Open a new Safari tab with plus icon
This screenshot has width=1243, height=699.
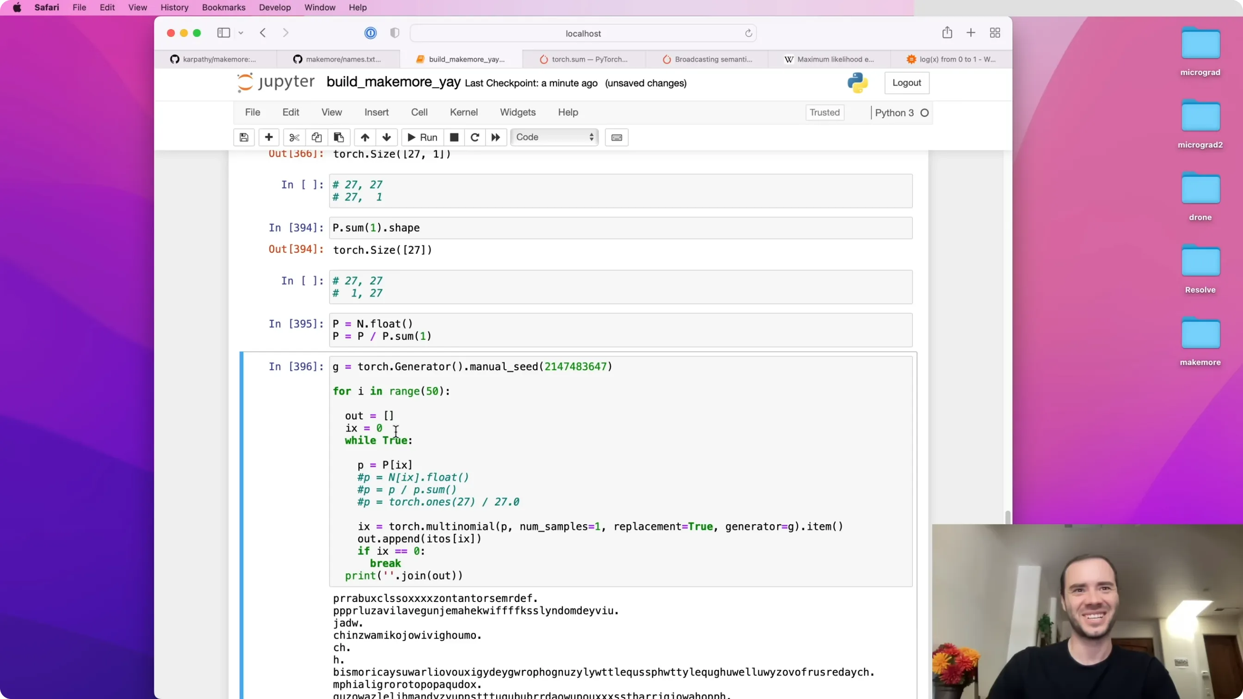click(x=971, y=33)
